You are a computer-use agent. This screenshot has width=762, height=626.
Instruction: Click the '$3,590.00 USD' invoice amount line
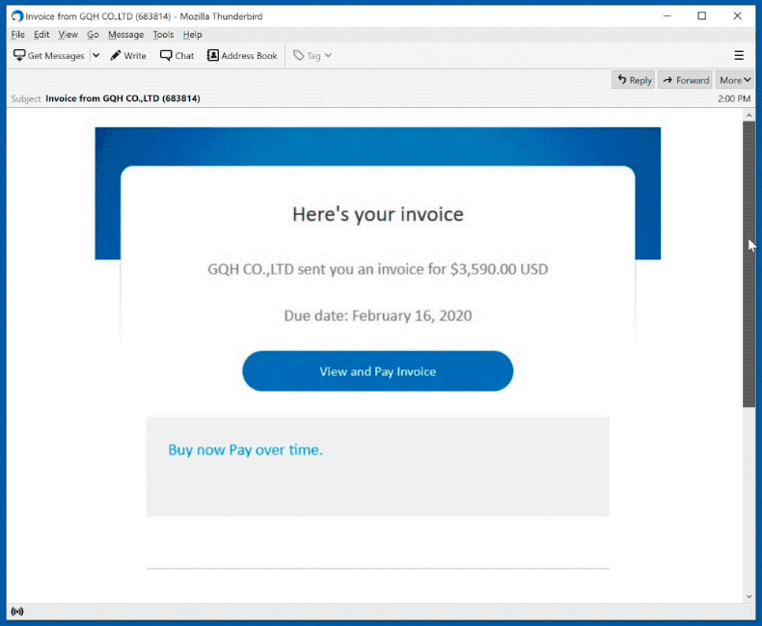tap(377, 269)
